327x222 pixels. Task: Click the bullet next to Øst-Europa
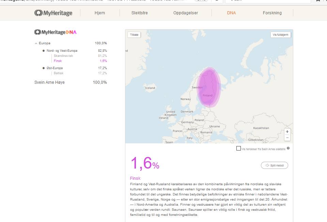(x=44, y=68)
